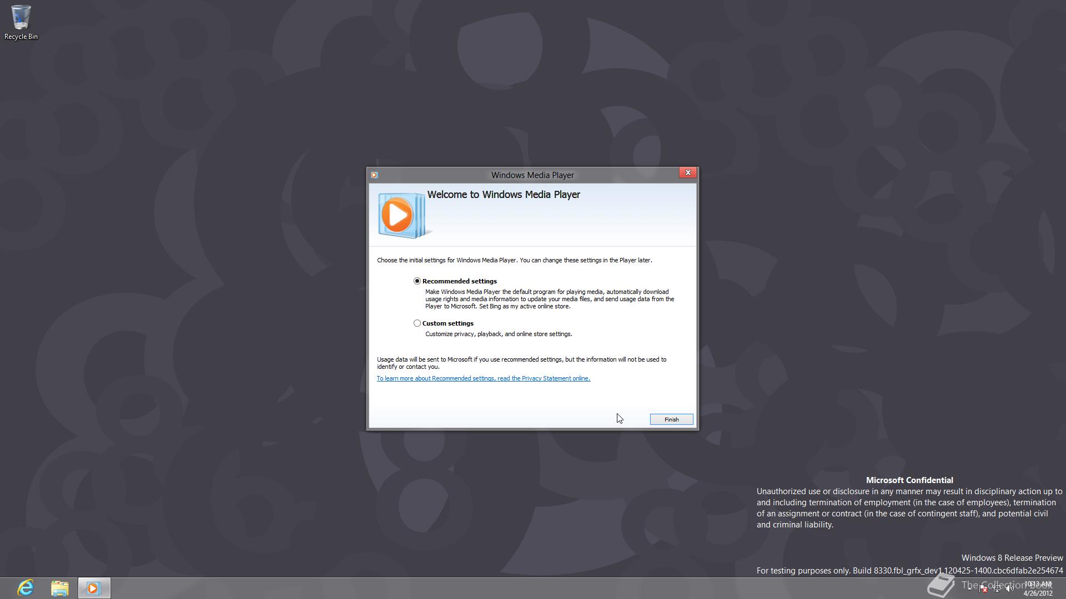
Task: Click the 'Customize privacy, playback' description
Action: pos(499,334)
